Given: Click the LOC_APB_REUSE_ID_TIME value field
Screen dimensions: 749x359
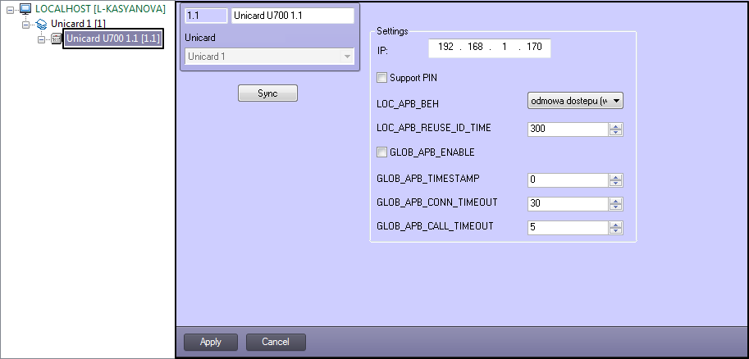Looking at the screenshot, I should tap(568, 129).
